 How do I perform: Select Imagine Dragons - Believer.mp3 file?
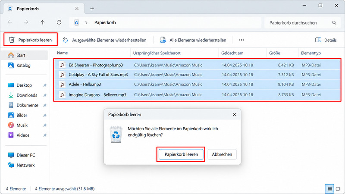pyautogui.click(x=198, y=94)
